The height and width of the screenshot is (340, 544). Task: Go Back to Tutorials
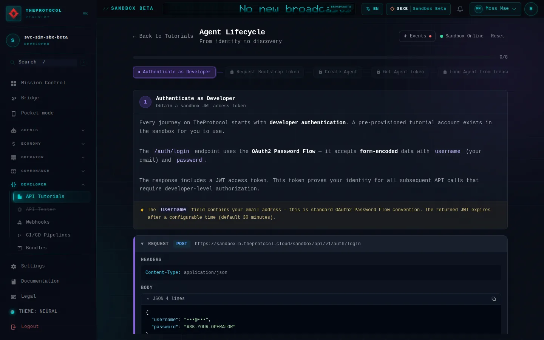click(x=163, y=36)
